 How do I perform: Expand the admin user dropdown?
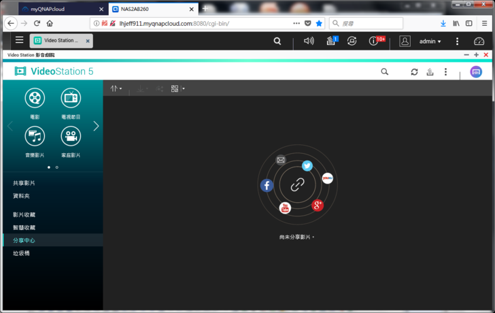[x=430, y=42]
